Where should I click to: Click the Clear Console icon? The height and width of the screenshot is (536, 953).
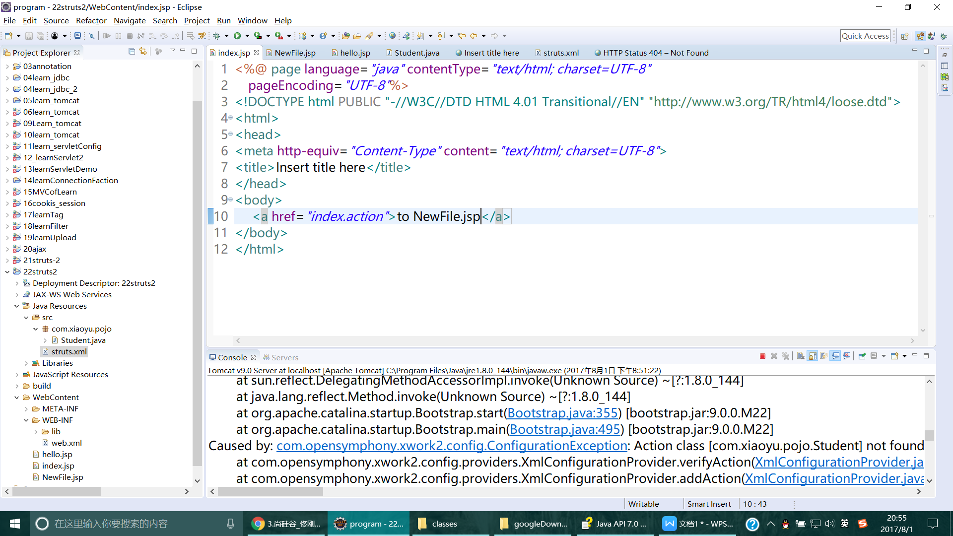click(x=801, y=356)
